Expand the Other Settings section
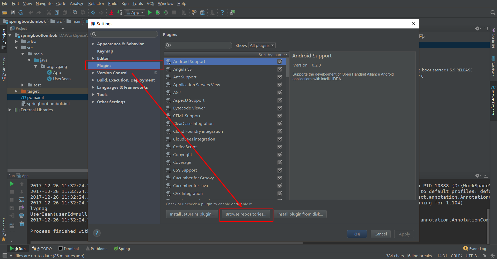 pyautogui.click(x=93, y=102)
